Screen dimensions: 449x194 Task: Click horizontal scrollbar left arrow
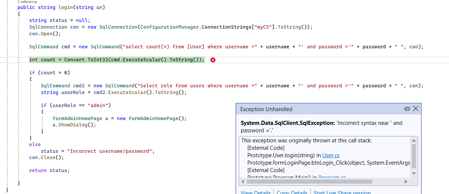pos(243,182)
